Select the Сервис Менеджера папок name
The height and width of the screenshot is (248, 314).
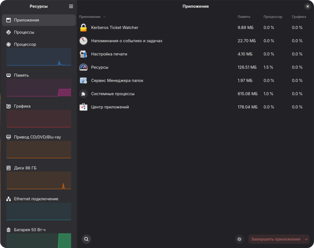(117, 80)
